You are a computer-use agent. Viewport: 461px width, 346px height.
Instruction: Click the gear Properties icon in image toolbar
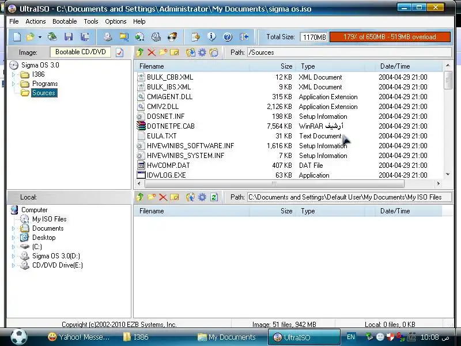coord(202,52)
